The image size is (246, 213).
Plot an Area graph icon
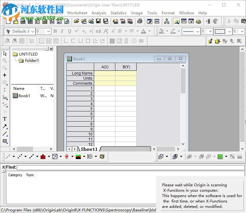click(x=78, y=156)
